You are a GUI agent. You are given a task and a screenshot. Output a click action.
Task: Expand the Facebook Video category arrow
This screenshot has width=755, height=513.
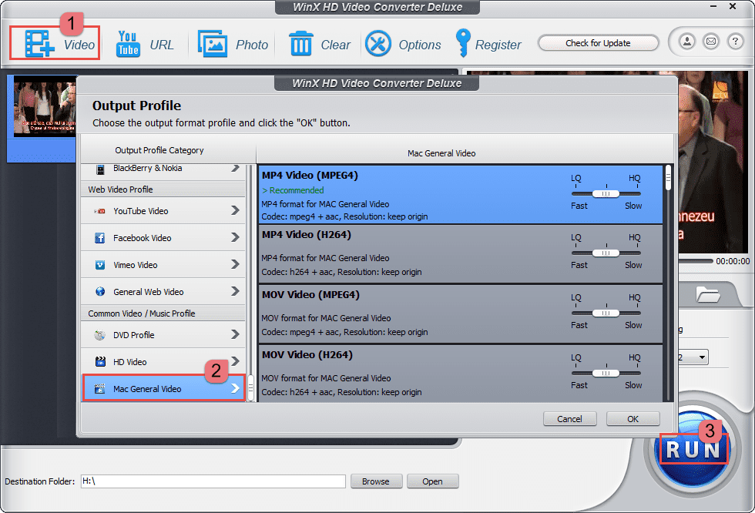point(235,237)
